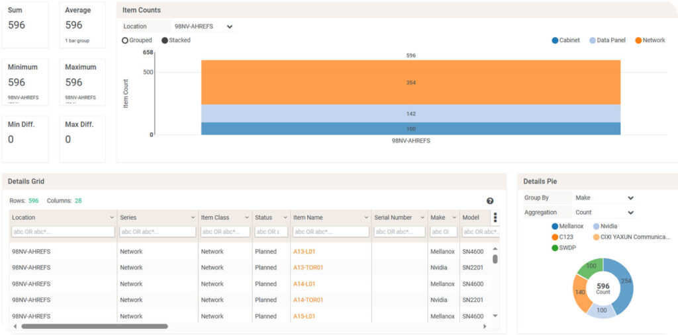Click the grid horizontal scrollbar
The height and width of the screenshot is (335, 678).
pyautogui.click(x=95, y=326)
